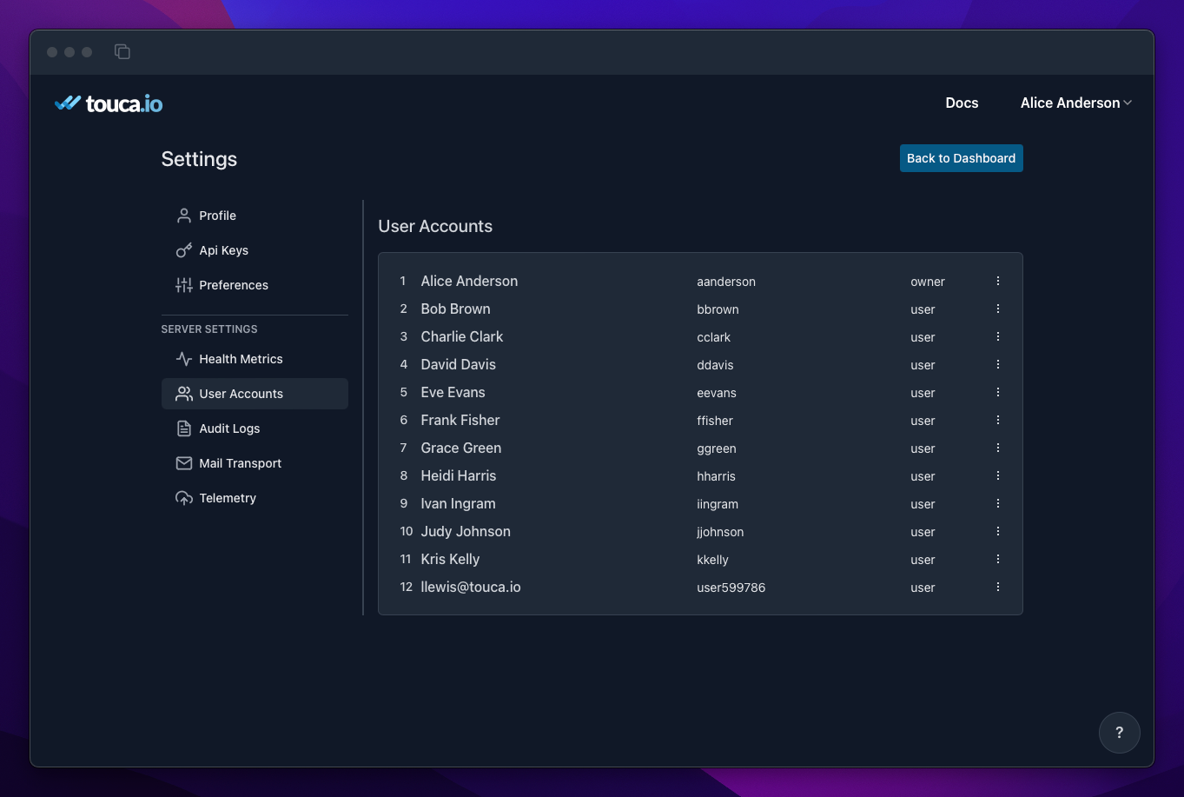
Task: Click the Audit Logs document icon
Action: coord(184,428)
